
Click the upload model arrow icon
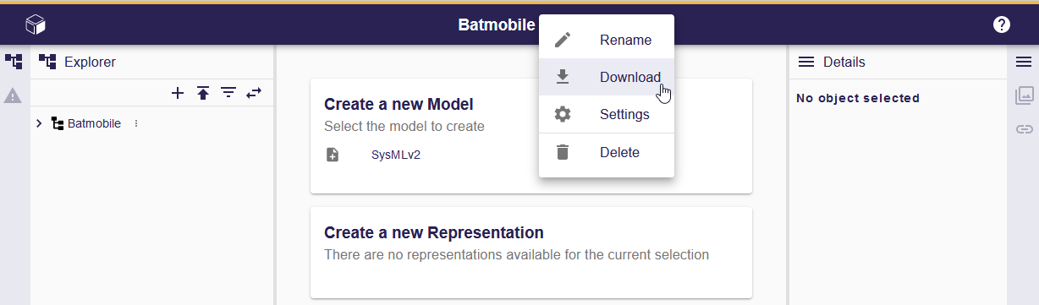pyautogui.click(x=203, y=93)
